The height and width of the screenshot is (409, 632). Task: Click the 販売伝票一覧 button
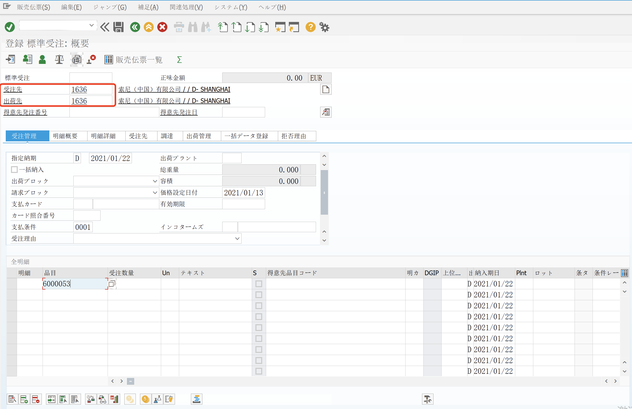pyautogui.click(x=133, y=60)
